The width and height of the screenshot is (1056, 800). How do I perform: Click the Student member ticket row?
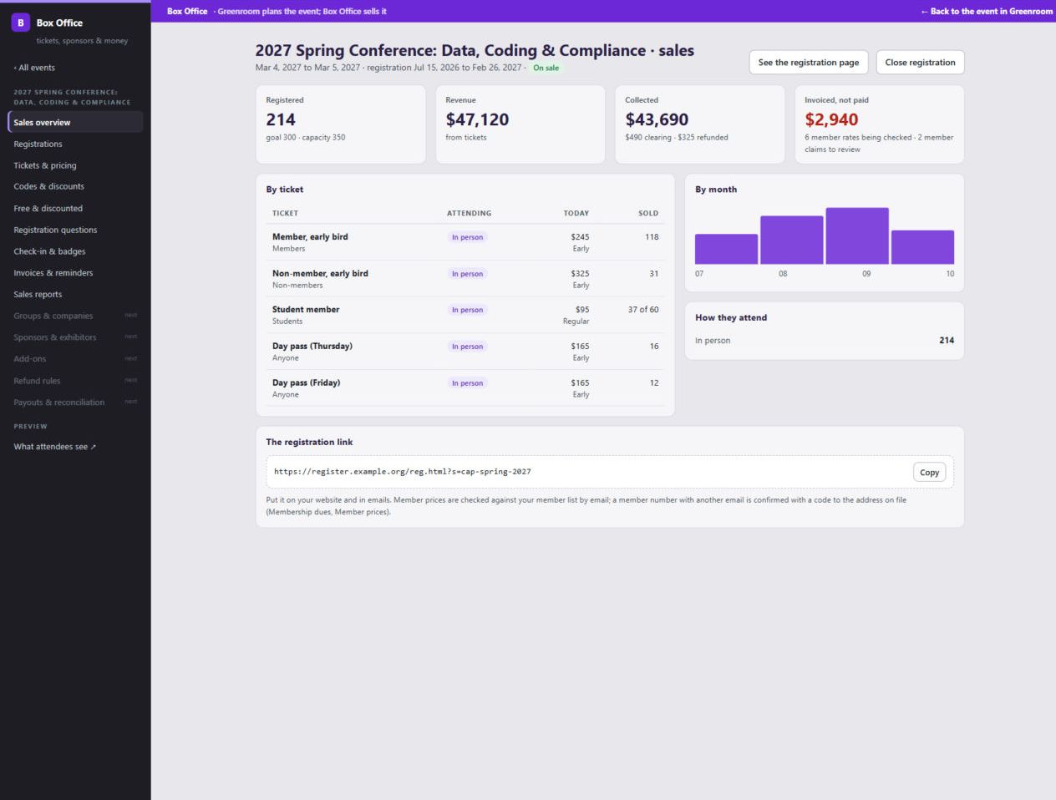(465, 315)
